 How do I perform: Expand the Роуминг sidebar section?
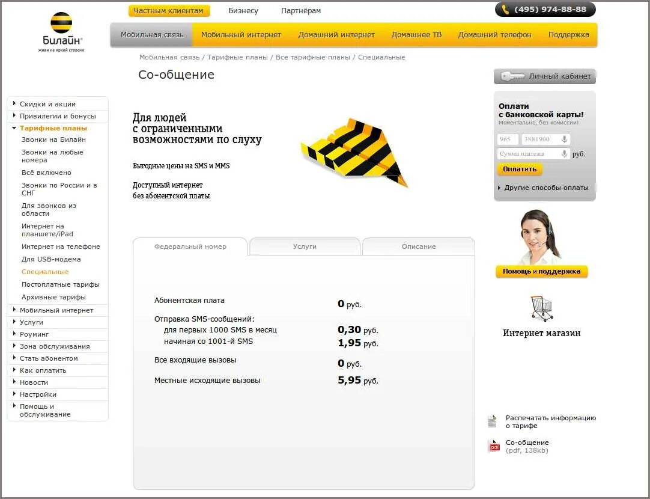(14, 334)
